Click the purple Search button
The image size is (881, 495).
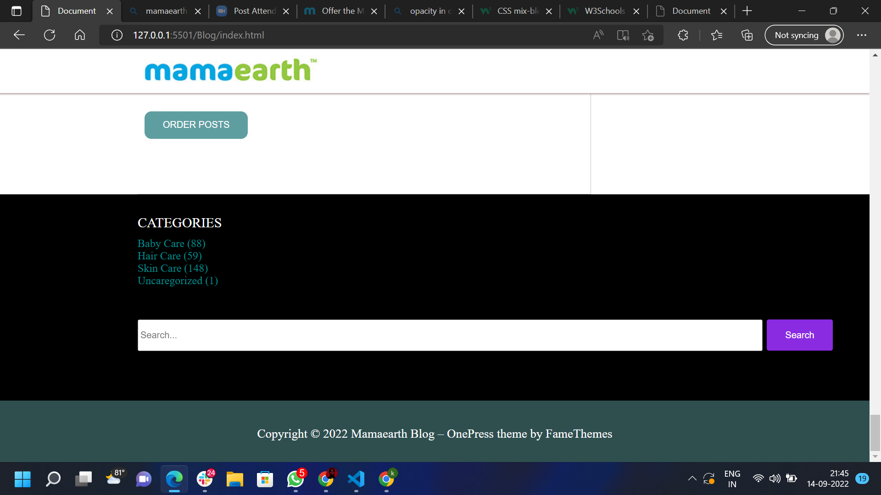tap(799, 335)
